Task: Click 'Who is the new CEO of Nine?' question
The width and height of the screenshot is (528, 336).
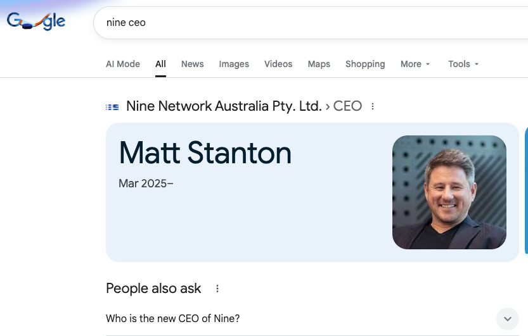Action: click(173, 318)
